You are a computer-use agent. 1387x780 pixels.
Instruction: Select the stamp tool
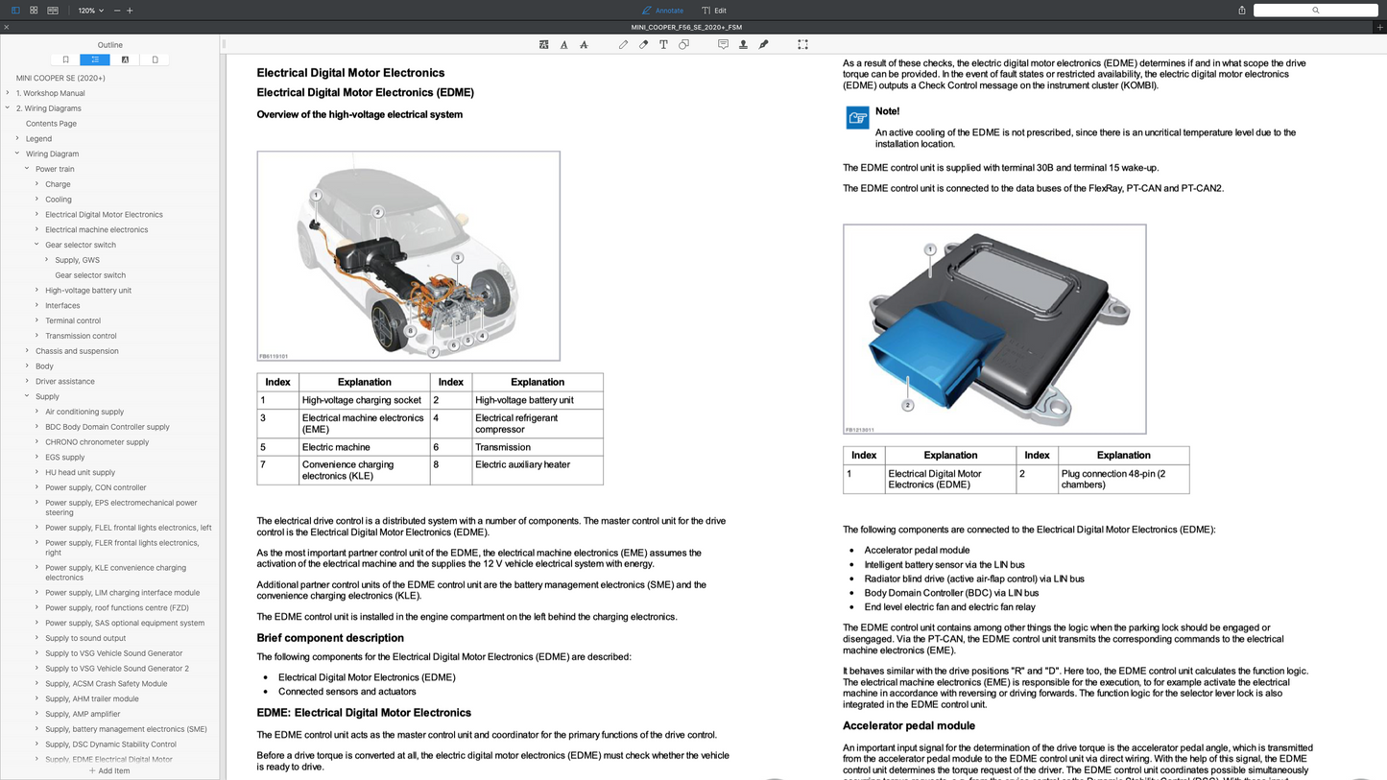pos(743,44)
